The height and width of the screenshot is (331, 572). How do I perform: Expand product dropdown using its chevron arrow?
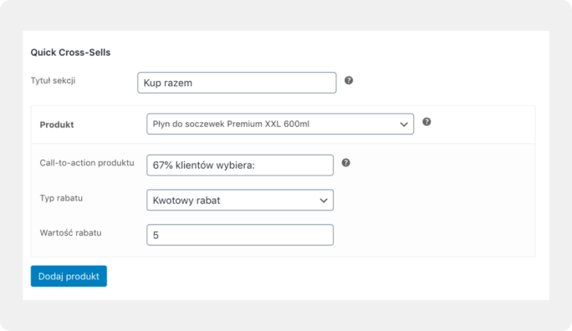(403, 125)
